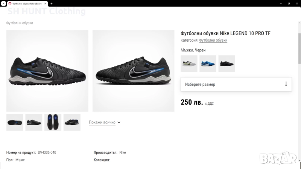
Task: Choose the black shoe color variant
Action: tap(227, 63)
